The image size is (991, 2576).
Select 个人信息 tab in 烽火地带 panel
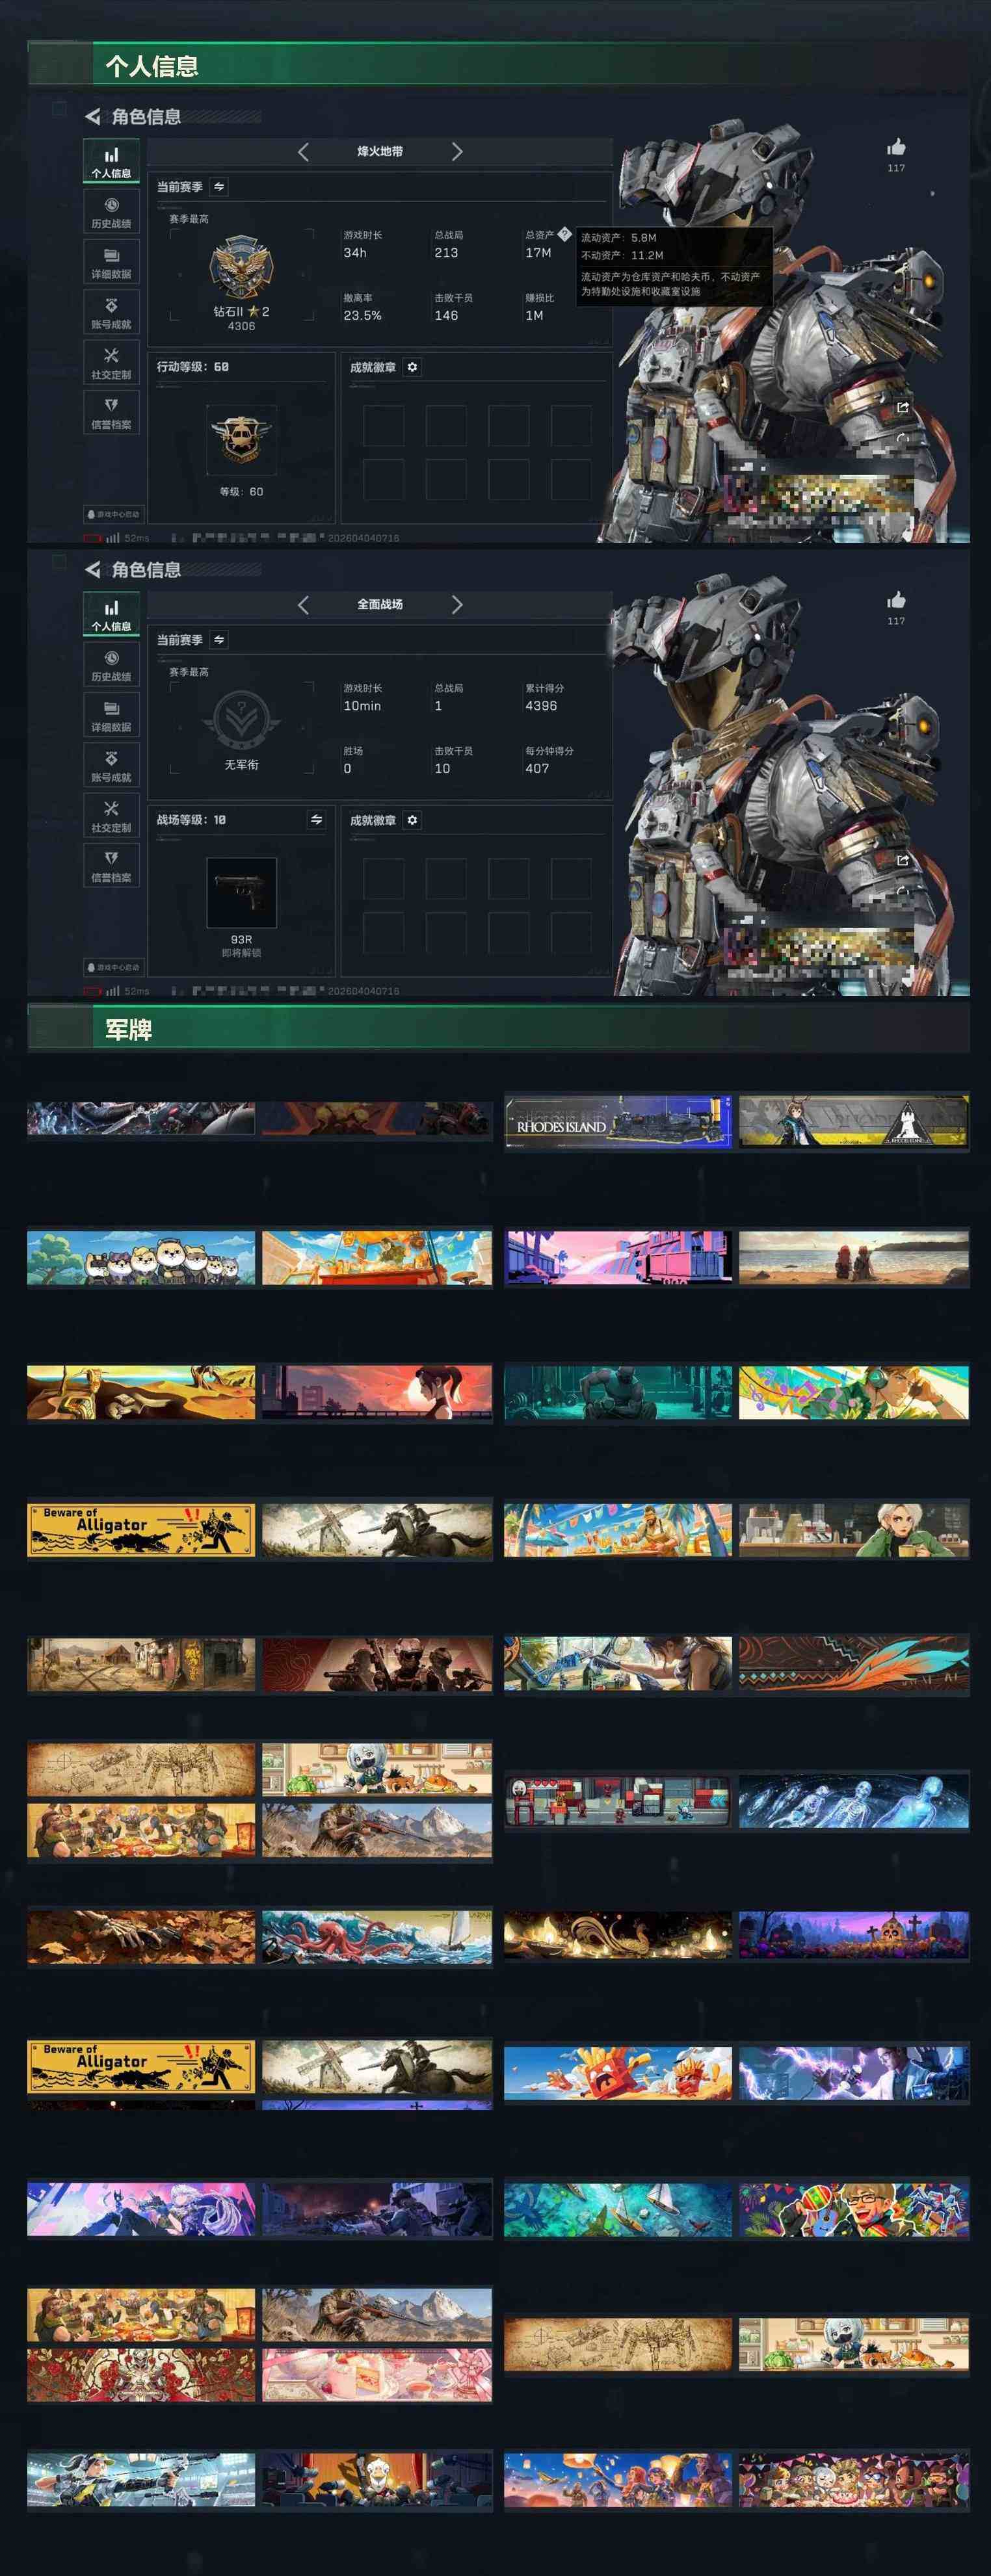point(111,162)
